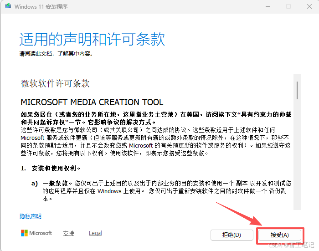This screenshot has height=251, width=319.
Task: Click the a) 一般条款 clause text
Action: [161, 191]
